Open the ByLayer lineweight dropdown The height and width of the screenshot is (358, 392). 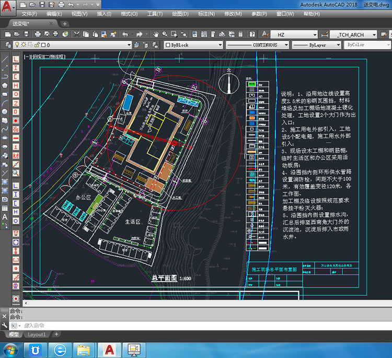coord(338,45)
